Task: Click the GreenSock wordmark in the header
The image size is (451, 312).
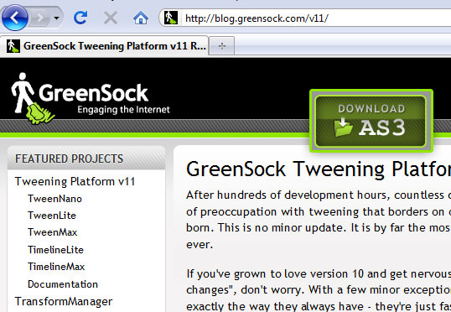Action: (94, 93)
